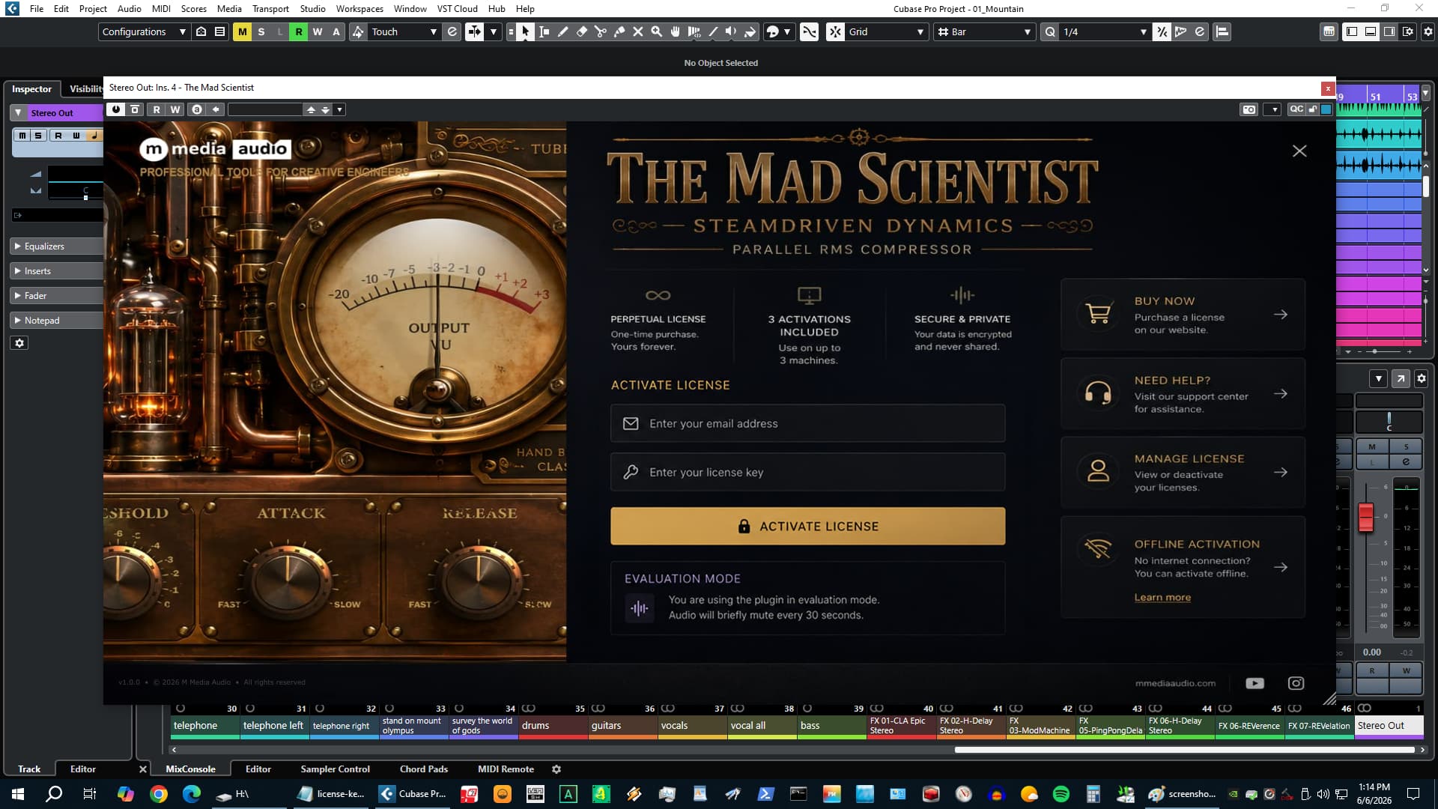Open the Manage License card

pyautogui.click(x=1183, y=472)
